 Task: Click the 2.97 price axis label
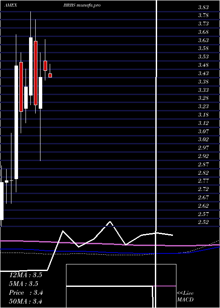point(203,147)
